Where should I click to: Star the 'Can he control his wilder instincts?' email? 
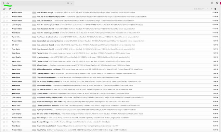coord(7,81)
